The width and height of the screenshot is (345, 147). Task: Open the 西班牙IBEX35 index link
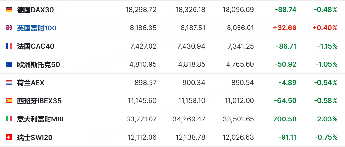39,101
